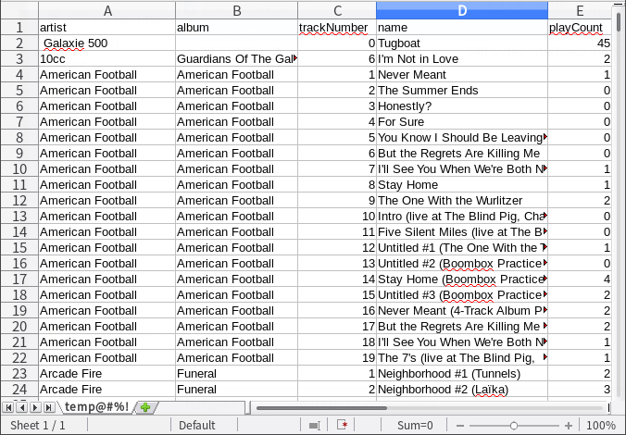
Task: Select the 'Honestly?' cell
Action: [x=462, y=106]
